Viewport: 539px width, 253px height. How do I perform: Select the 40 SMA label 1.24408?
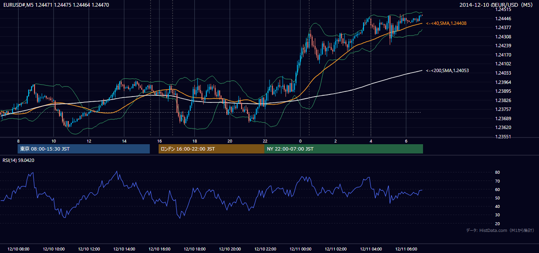446,23
